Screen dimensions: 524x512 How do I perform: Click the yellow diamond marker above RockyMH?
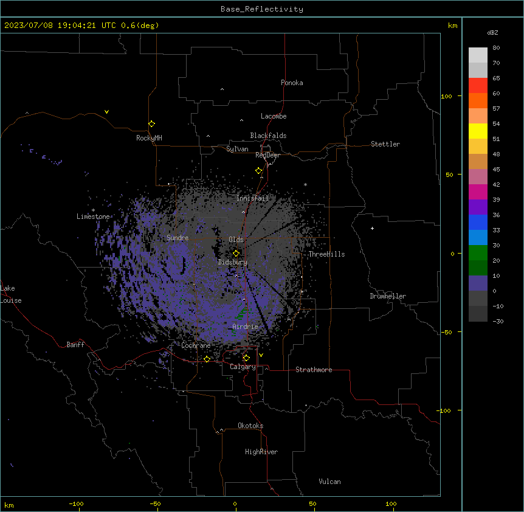152,124
